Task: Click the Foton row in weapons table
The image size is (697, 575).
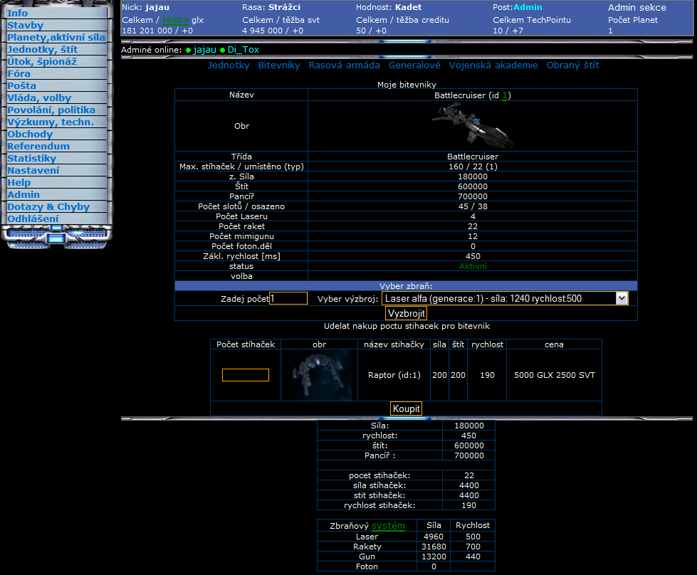Action: (406, 566)
